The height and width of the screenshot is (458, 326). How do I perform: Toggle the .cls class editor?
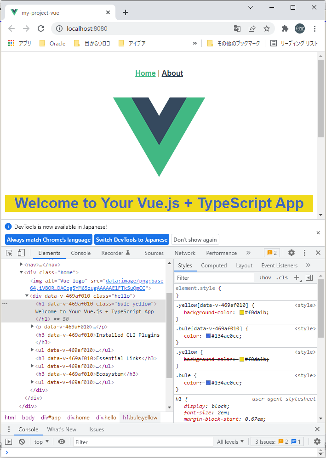click(x=282, y=277)
